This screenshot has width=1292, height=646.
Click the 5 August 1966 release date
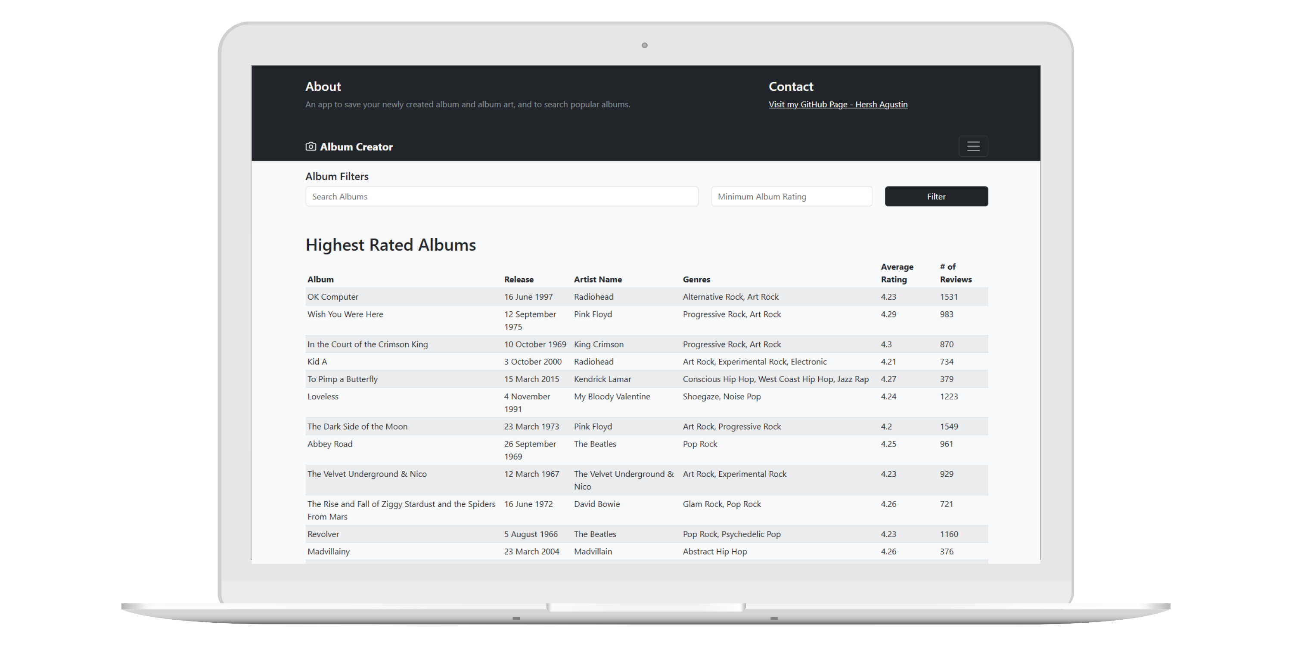pyautogui.click(x=531, y=534)
